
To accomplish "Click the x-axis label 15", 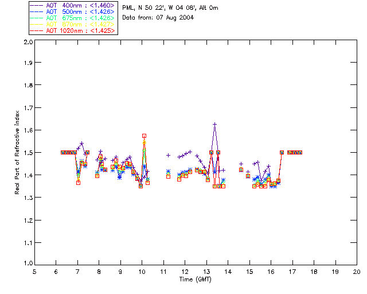I will coord(249,272).
